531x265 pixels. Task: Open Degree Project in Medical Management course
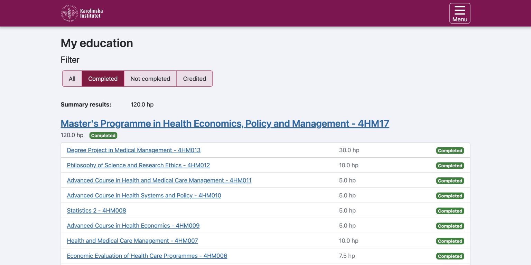coord(133,150)
